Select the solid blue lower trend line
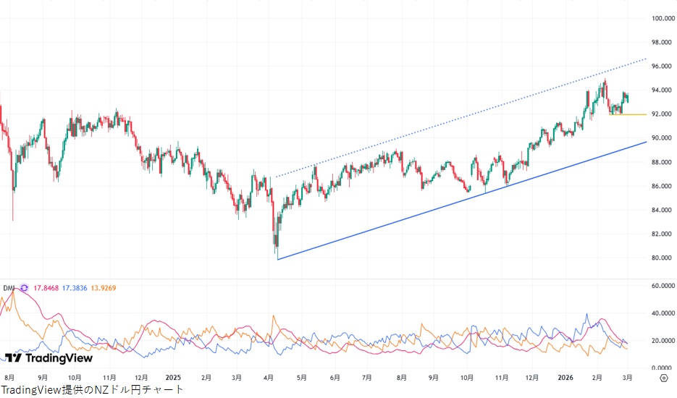Viewport: 677px width, 398px height. pyautogui.click(x=434, y=211)
